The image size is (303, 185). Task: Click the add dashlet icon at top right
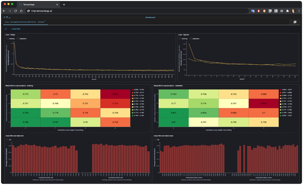click(x=295, y=22)
